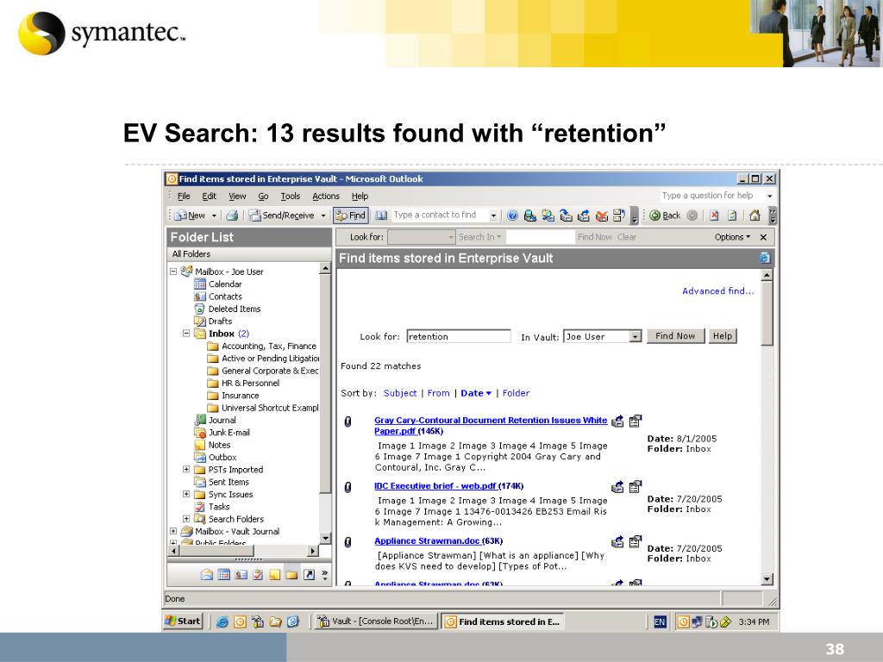Open the Tools menu
The height and width of the screenshot is (662, 883).
[291, 196]
